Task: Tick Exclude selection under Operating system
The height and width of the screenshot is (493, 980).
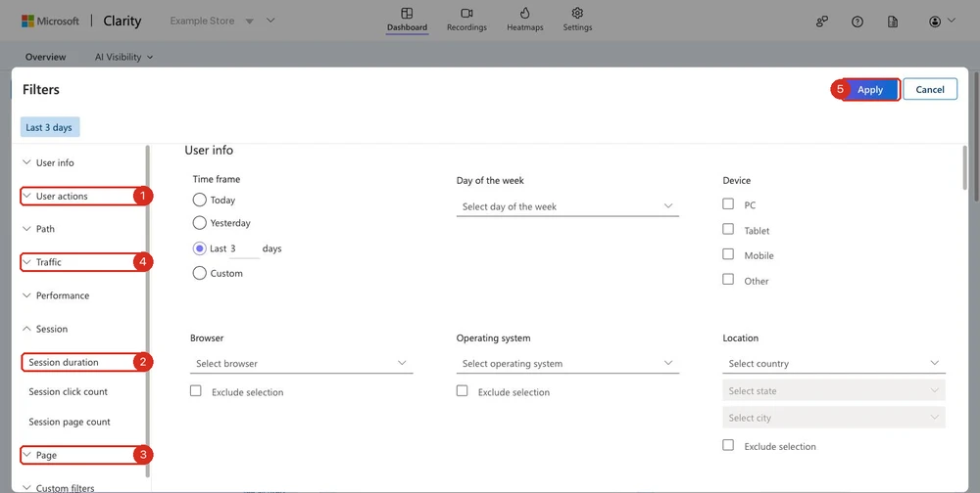Action: coord(462,391)
